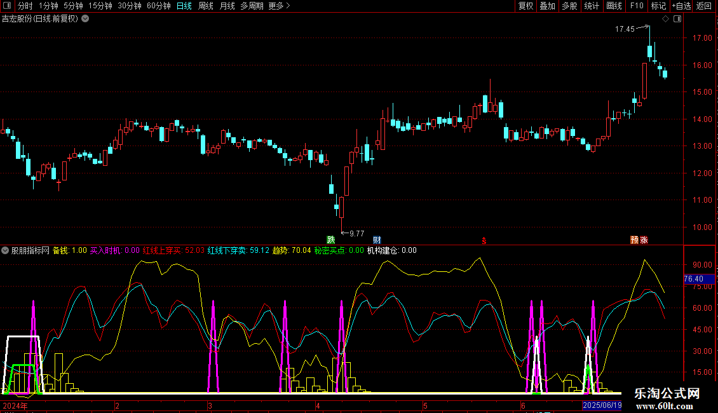Click the 红线上穿买 indicator label
718x413 pixels.
(173, 250)
